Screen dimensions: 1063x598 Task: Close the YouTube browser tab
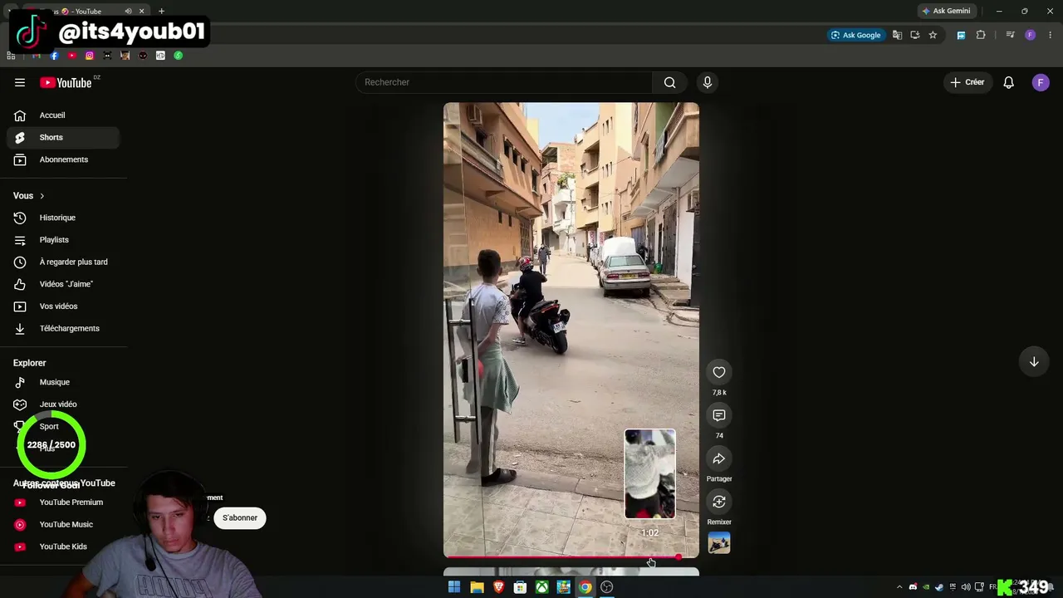pyautogui.click(x=141, y=11)
